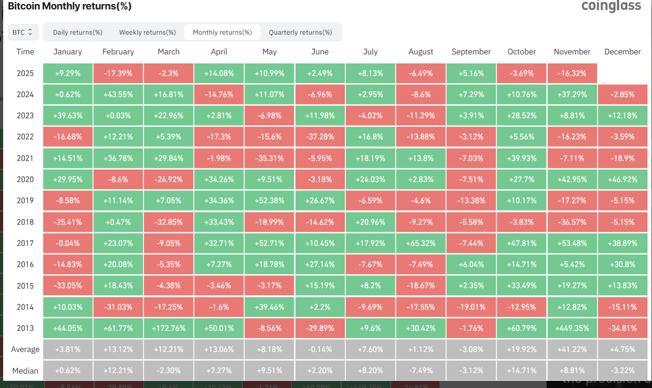Click the Median August -7.49% cell
The height and width of the screenshot is (388, 652).
421,371
